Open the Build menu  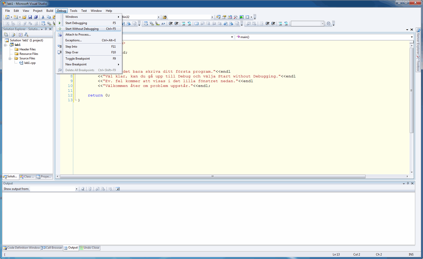click(x=50, y=11)
